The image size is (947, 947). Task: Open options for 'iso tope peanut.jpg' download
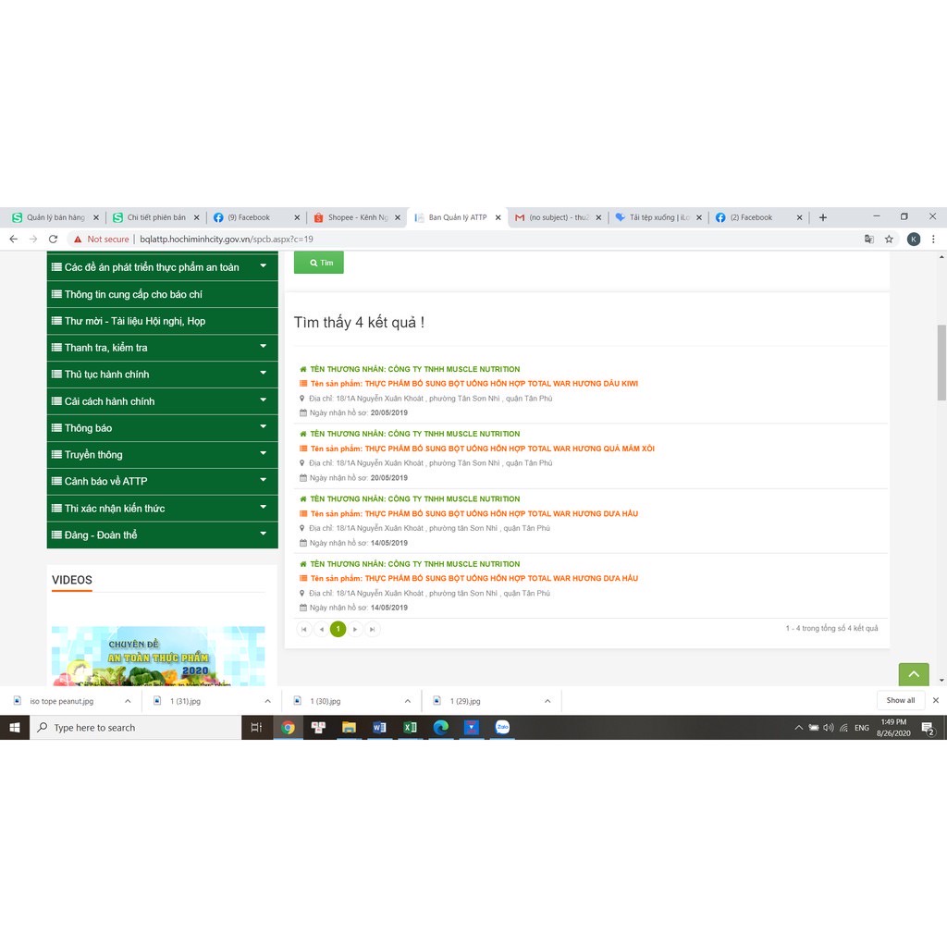click(x=128, y=701)
